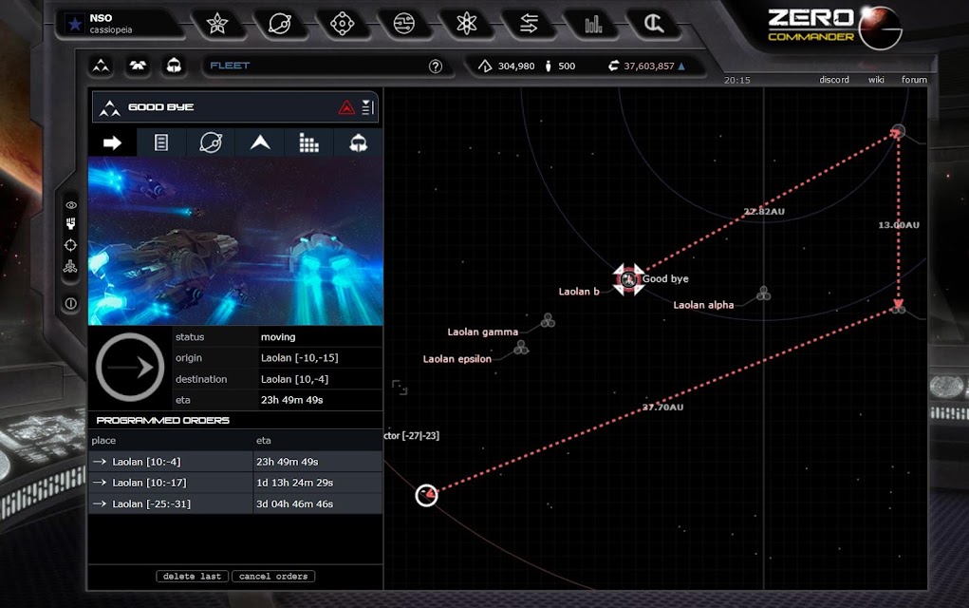The width and height of the screenshot is (969, 608).
Task: Open the statistics bar chart icon
Action: [x=592, y=24]
